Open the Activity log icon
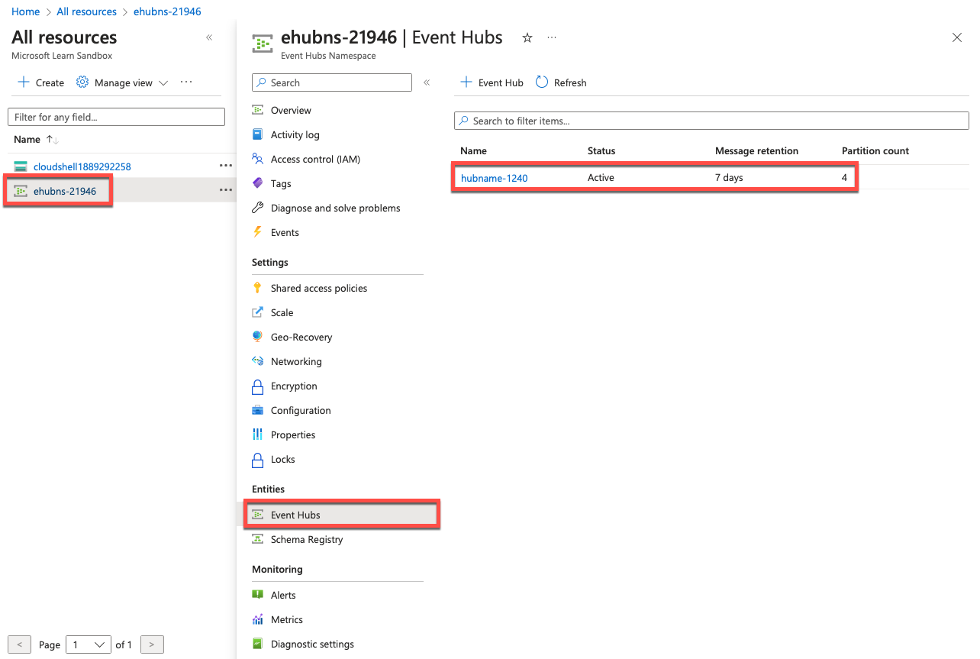The width and height of the screenshot is (980, 659). [257, 134]
